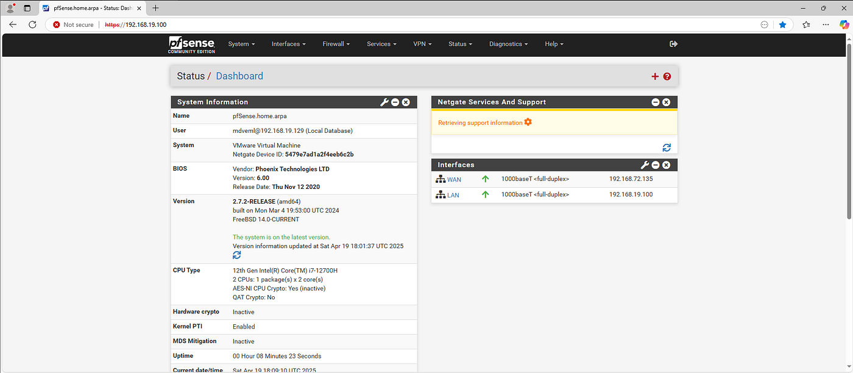Click the hostname pfSense.home.arpa text
This screenshot has width=853, height=373.
(x=260, y=116)
